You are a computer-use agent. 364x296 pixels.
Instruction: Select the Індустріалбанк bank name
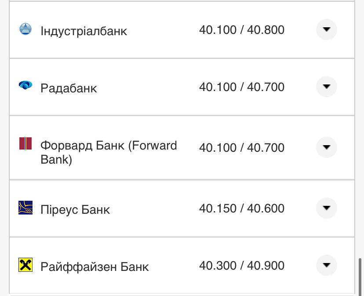(x=84, y=31)
